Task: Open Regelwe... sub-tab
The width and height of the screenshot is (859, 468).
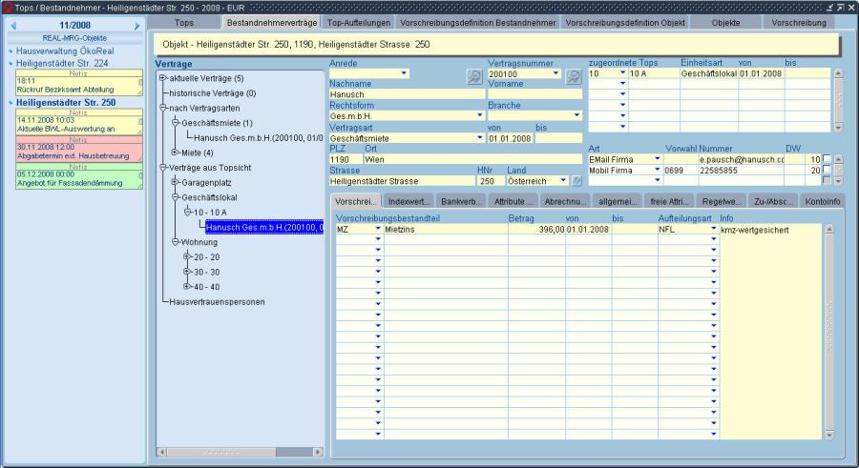Action: click(721, 201)
